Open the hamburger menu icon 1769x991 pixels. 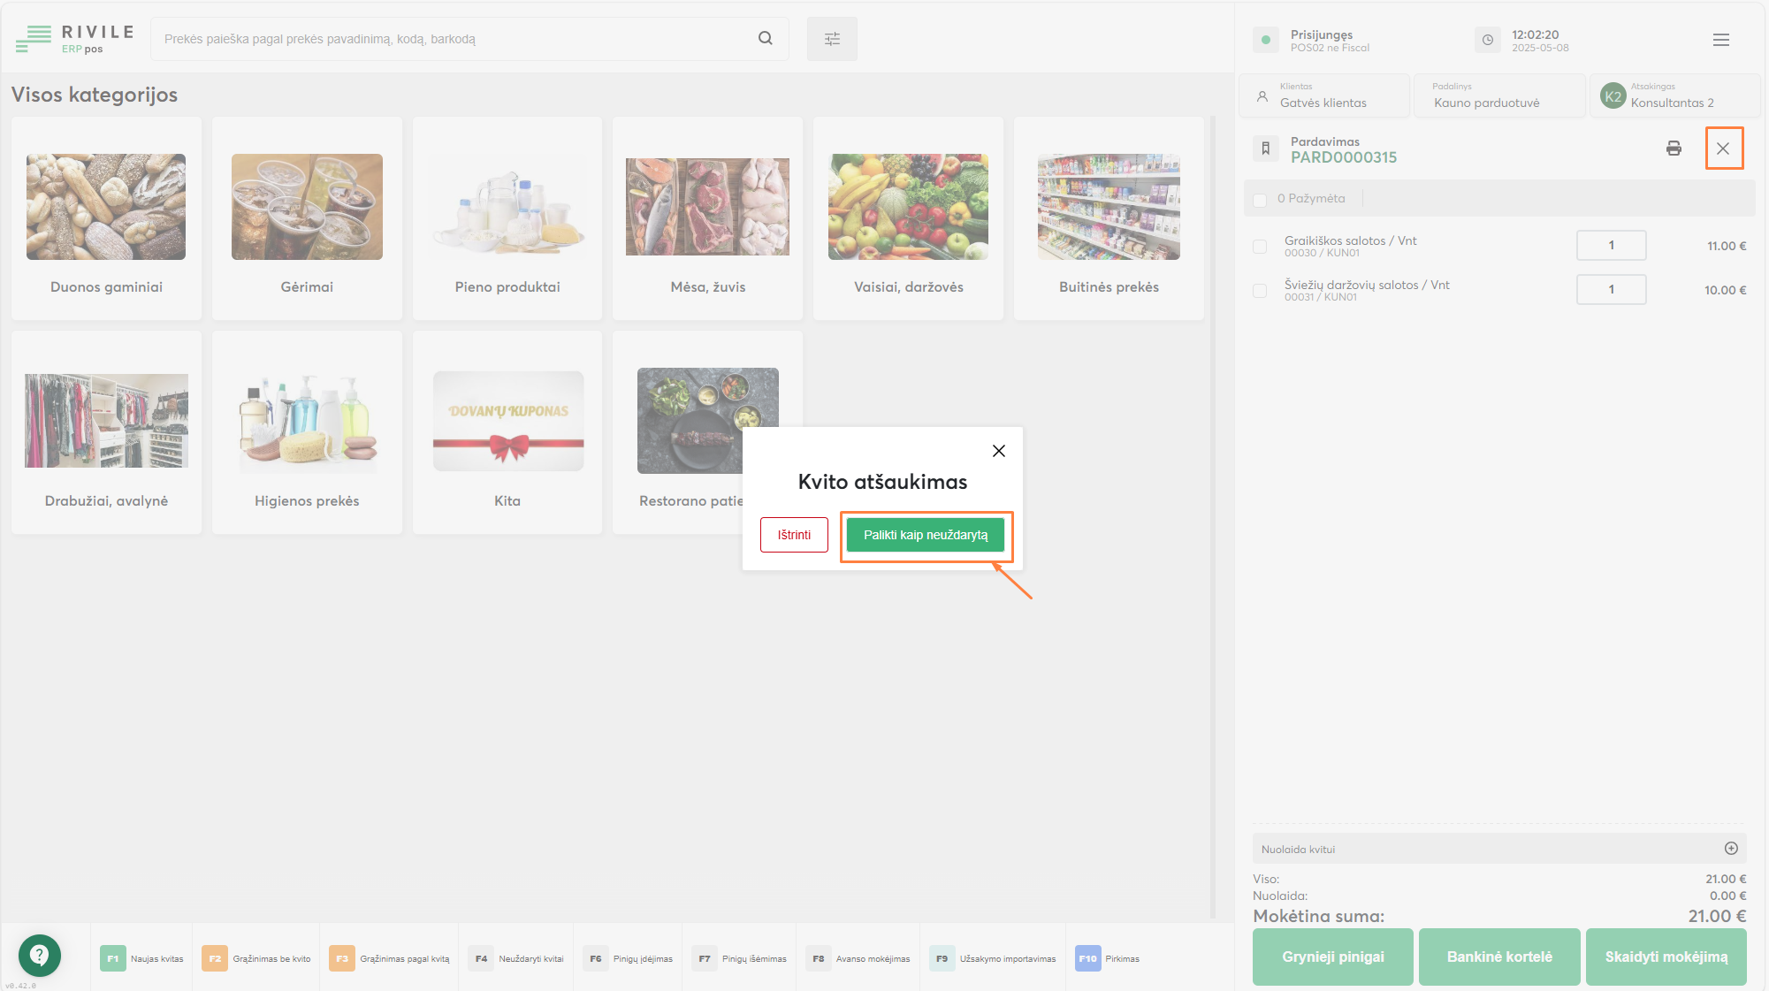coord(1720,40)
